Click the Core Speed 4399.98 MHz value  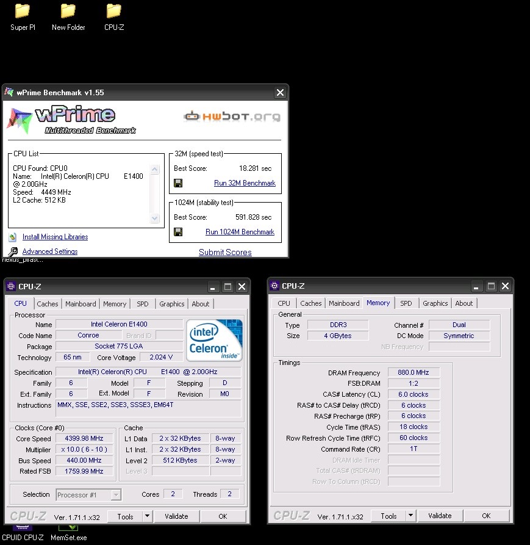tap(84, 438)
